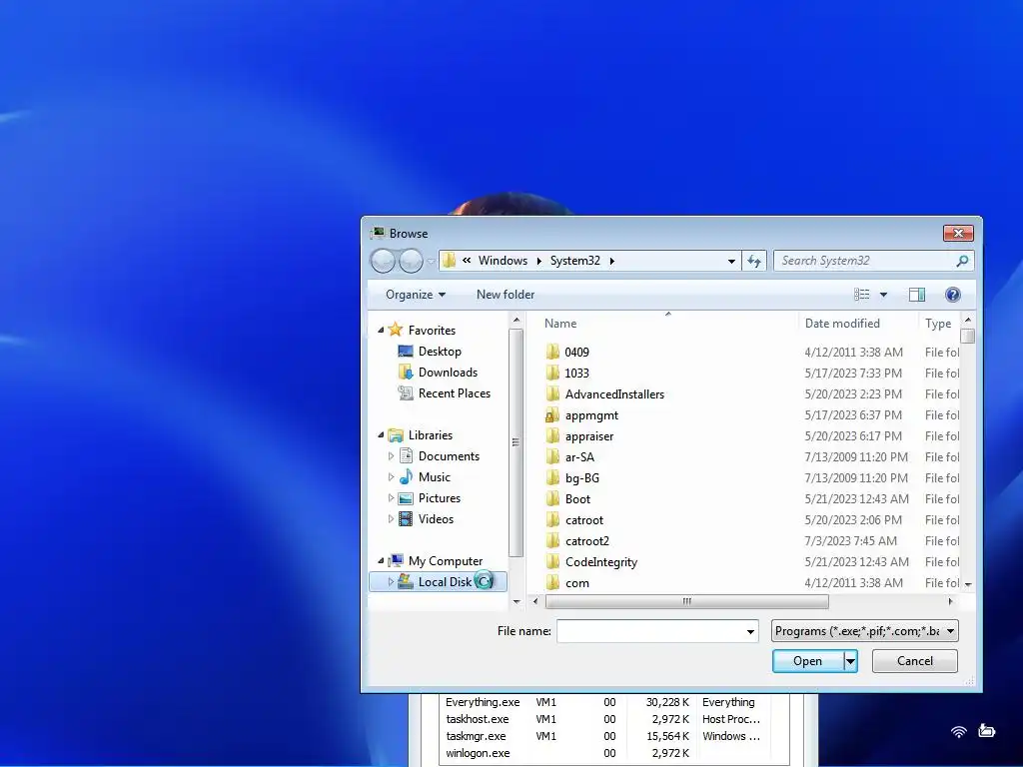Click the 0409 folder icon
1023x767 pixels.
coord(552,353)
